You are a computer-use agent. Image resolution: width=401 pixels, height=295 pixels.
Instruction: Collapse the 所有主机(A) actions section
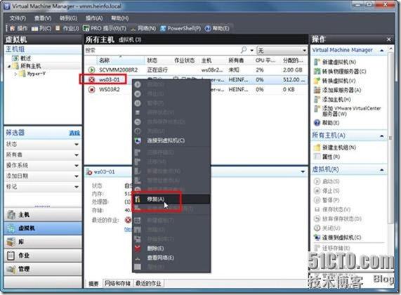(x=382, y=136)
